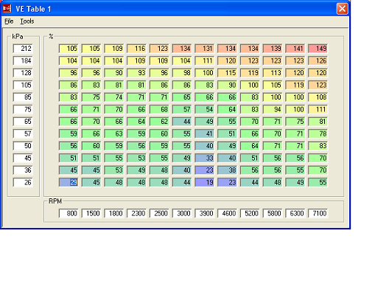Viewport: 389px width, 292px height.
Task: Click the 3900 RPM bin field
Action: click(x=204, y=213)
